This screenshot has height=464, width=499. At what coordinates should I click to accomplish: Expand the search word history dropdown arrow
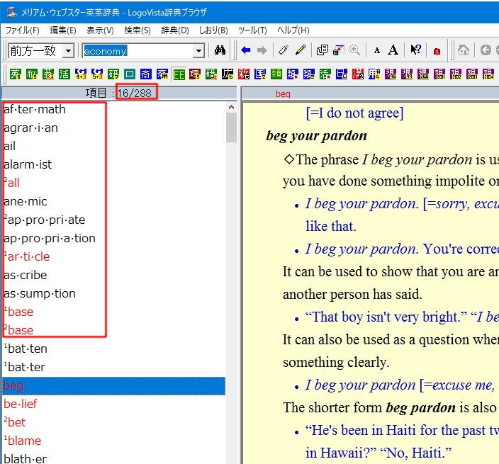pos(198,51)
